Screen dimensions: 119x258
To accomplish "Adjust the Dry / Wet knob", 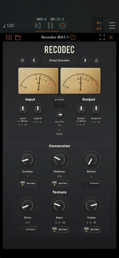I will tap(59, 115).
